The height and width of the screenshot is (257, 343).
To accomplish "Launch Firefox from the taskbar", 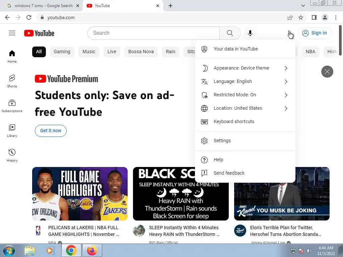I will tap(92, 250).
